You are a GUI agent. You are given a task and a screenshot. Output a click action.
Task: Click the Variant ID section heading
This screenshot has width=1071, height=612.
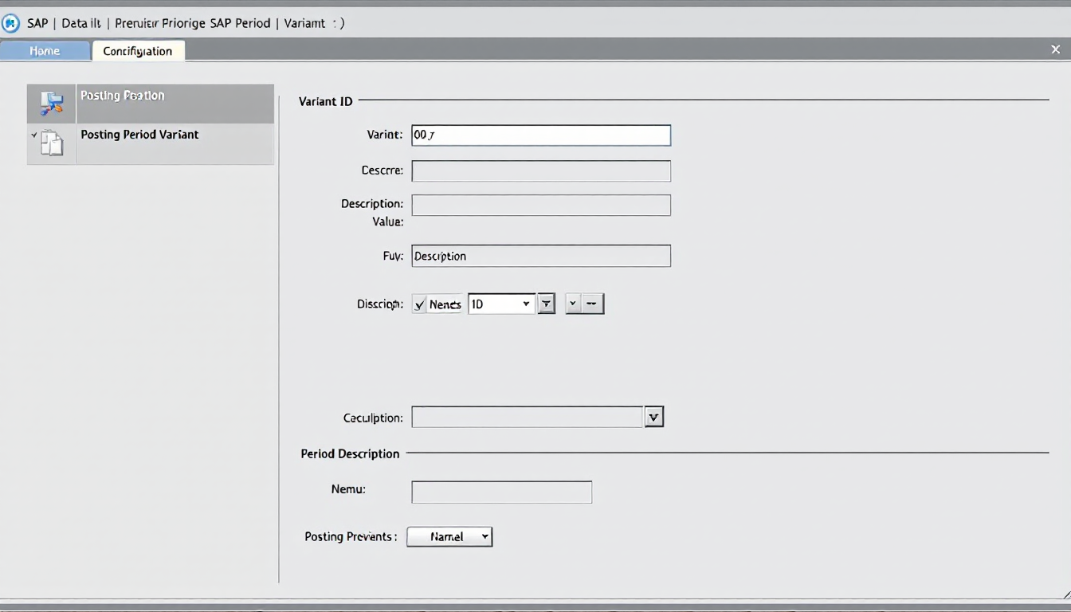(x=325, y=101)
